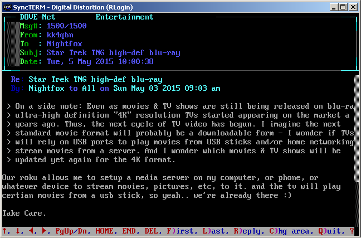Minimize the SyncTERM window
The image size is (361, 238).
[334, 7]
